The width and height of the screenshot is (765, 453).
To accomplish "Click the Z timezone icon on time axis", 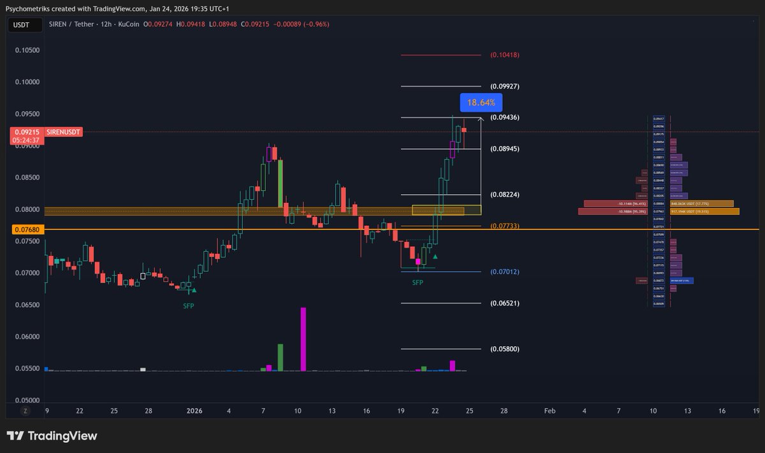I will 25,411.
